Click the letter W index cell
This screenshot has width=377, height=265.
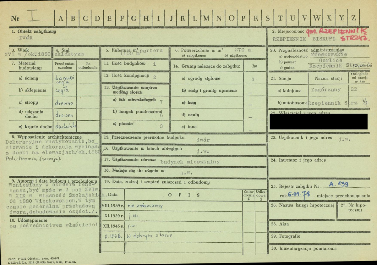(x=317, y=18)
